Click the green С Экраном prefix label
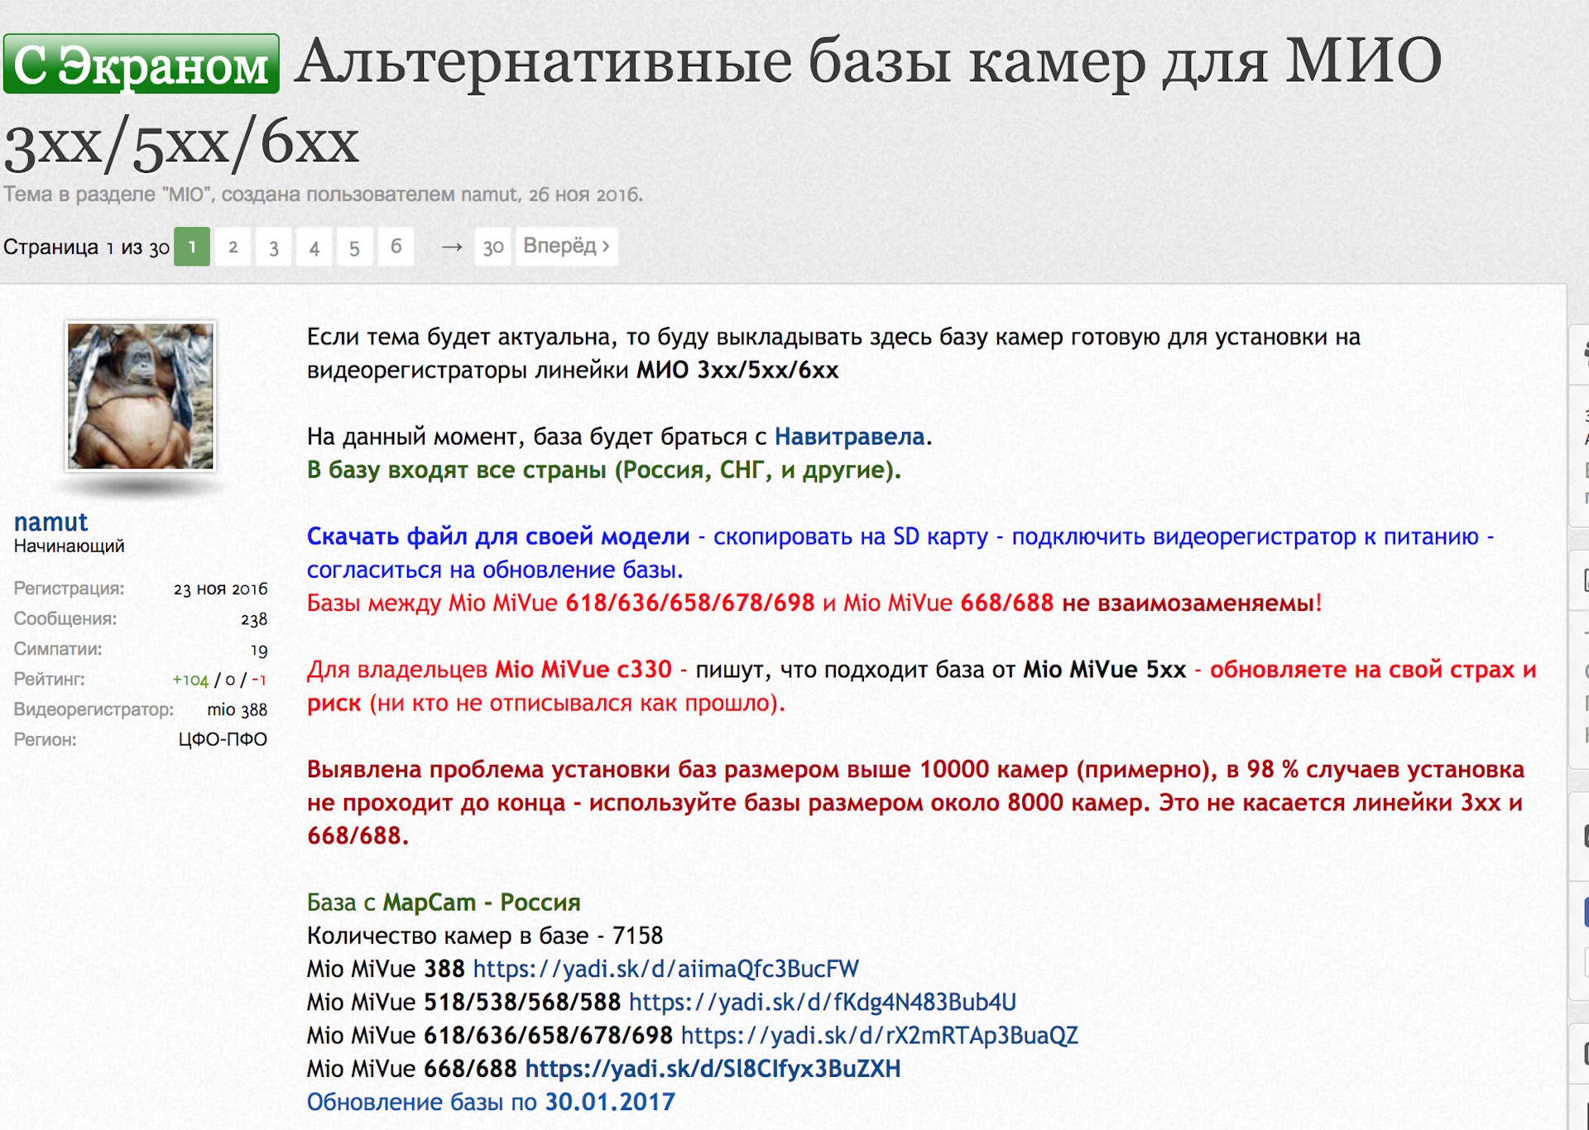This screenshot has height=1130, width=1589. coord(142,65)
